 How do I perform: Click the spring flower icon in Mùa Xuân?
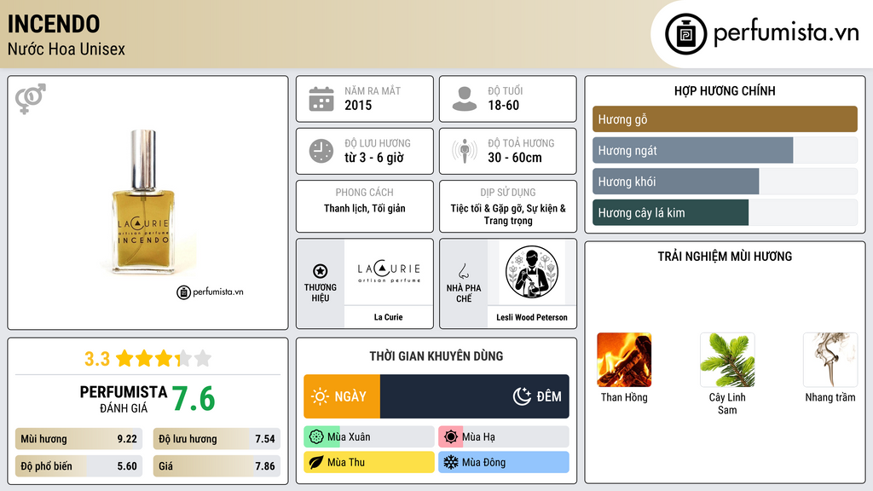(316, 437)
